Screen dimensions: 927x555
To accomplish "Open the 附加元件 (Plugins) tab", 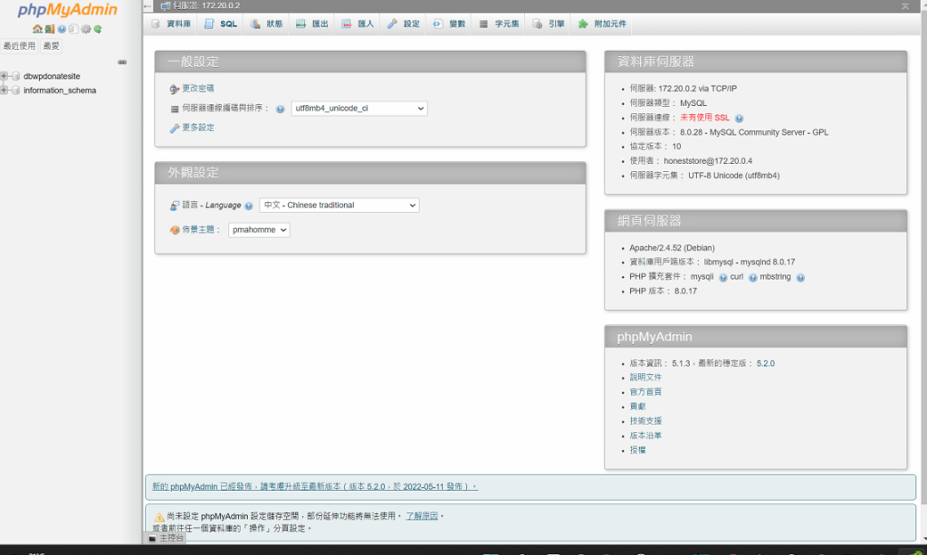I will click(603, 24).
